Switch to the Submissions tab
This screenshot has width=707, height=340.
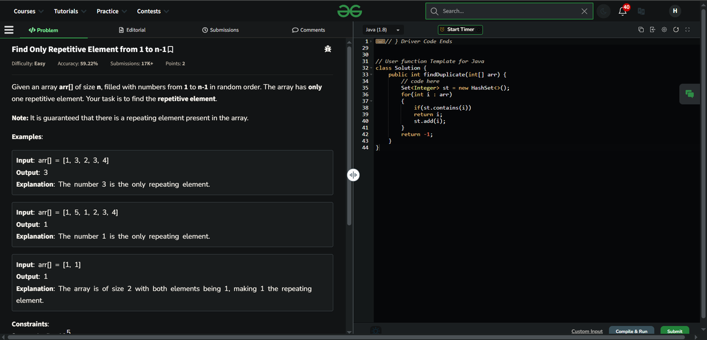(x=220, y=29)
